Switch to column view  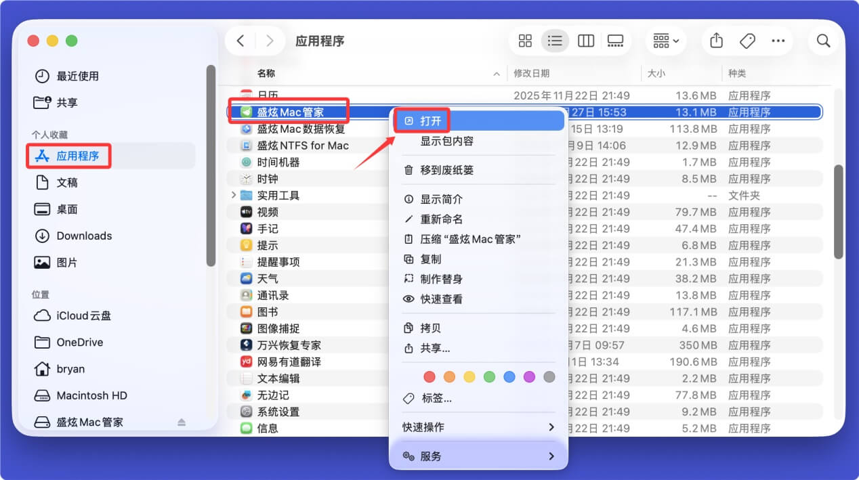click(x=585, y=41)
